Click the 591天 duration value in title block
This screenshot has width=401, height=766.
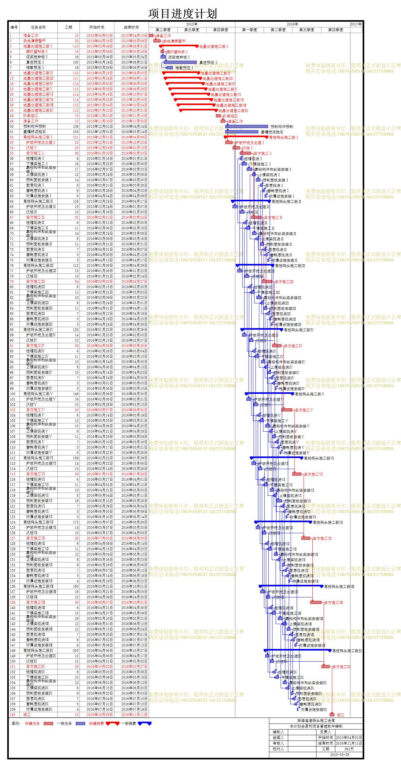pos(349,749)
